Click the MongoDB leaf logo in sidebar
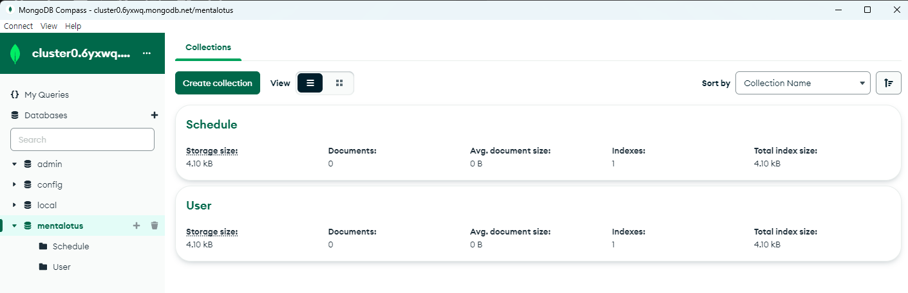The height and width of the screenshot is (293, 908). (15, 54)
